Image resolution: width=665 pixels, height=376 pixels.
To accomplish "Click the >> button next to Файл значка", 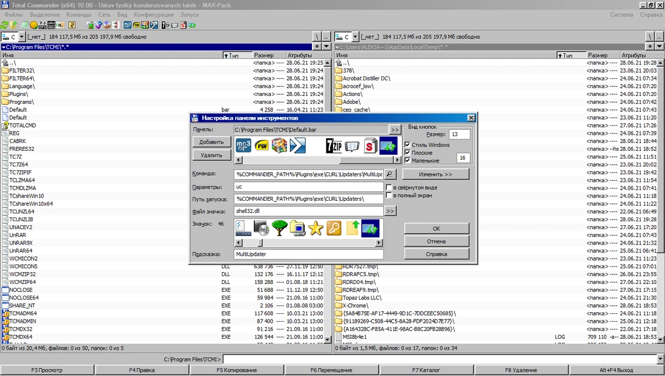I will pos(390,211).
